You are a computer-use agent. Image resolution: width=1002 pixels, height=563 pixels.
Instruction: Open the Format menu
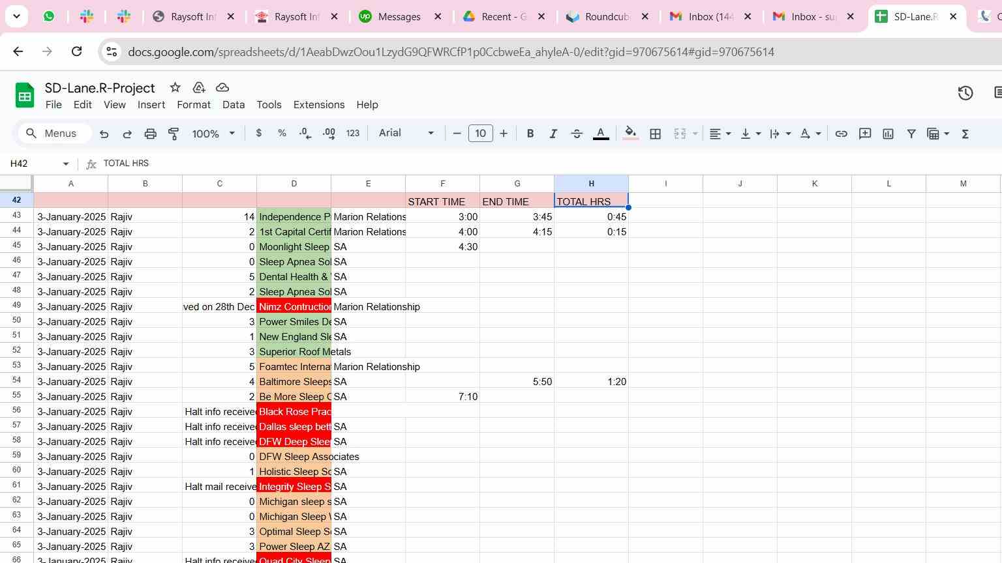tap(193, 105)
